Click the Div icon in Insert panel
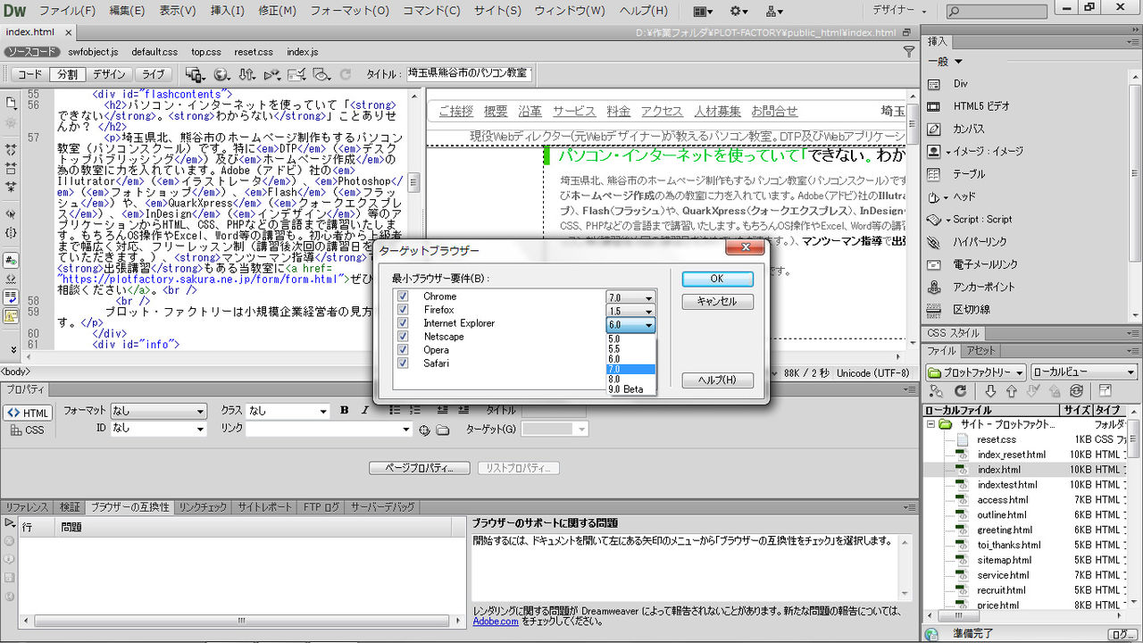Viewport: 1143px width, 643px height. (x=934, y=83)
